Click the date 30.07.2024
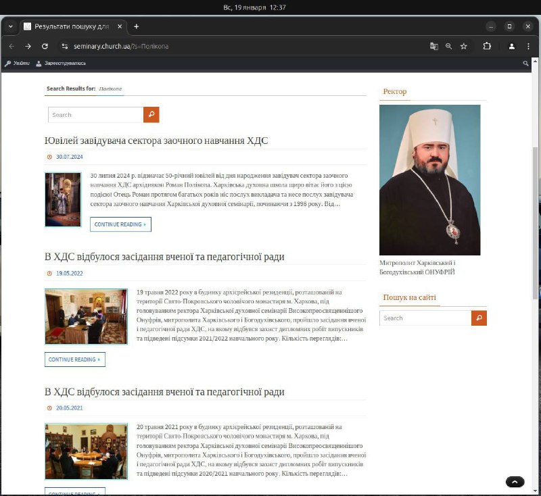 click(x=70, y=157)
